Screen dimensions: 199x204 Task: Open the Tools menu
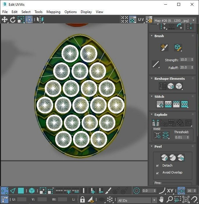(38, 12)
